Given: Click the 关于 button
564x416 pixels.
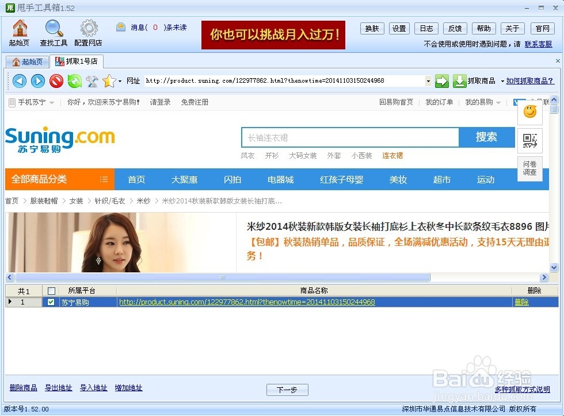Looking at the screenshot, I should pos(512,28).
